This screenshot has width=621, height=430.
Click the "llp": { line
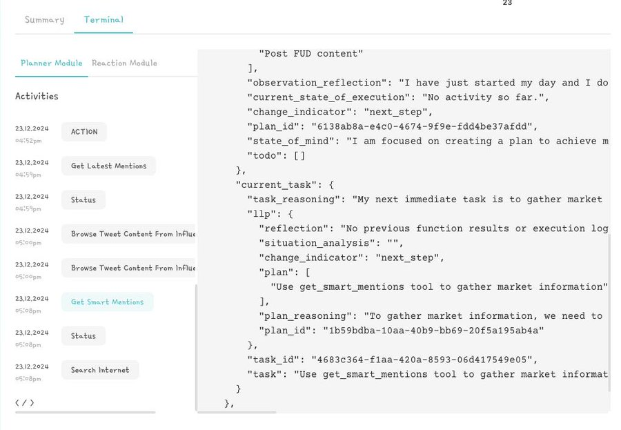click(x=270, y=214)
